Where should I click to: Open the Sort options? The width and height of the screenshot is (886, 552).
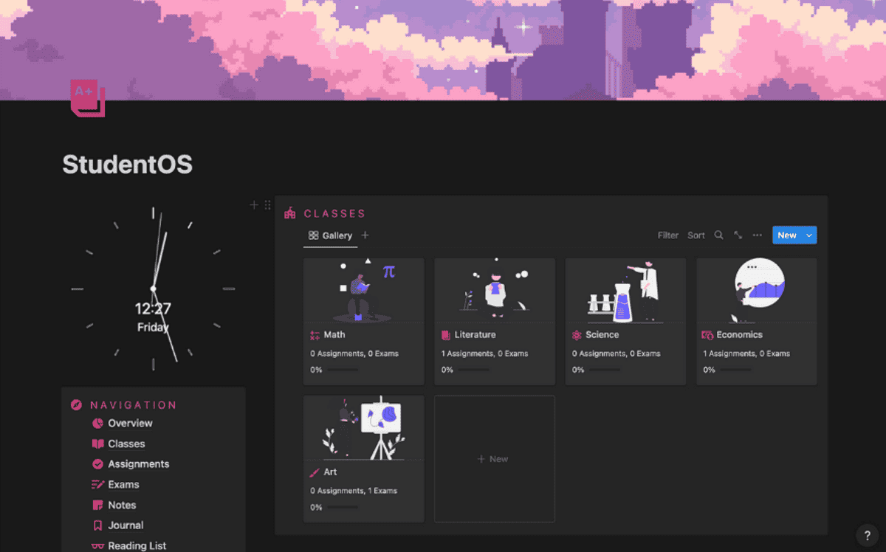click(x=696, y=235)
